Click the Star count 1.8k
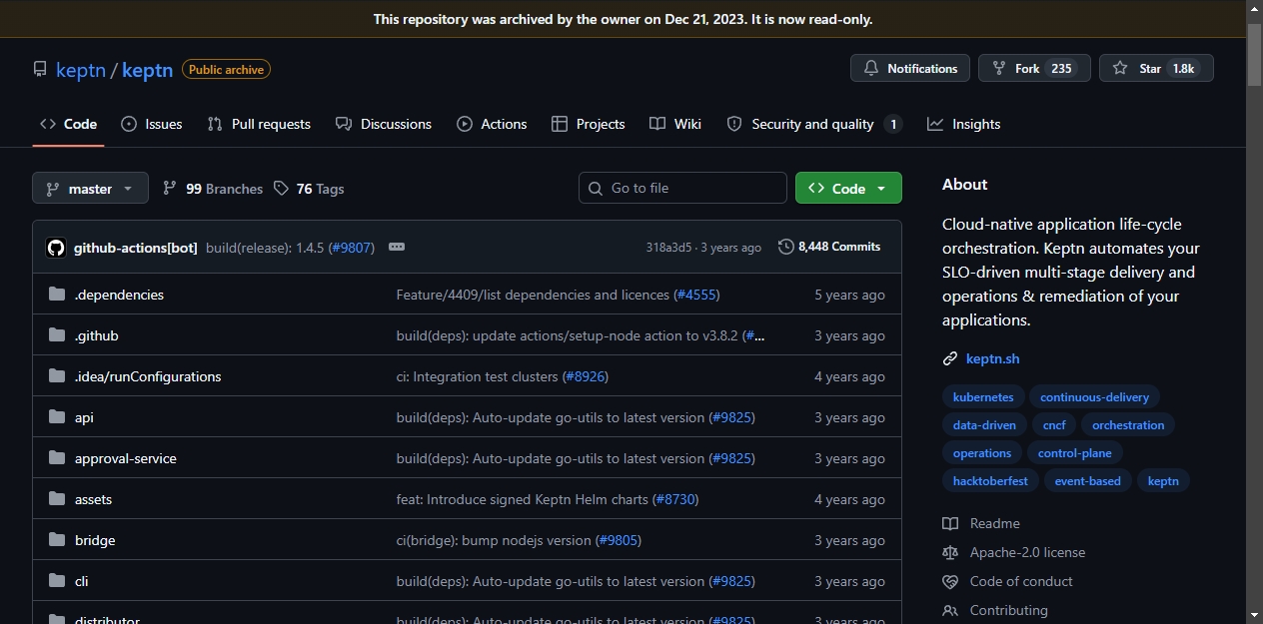The image size is (1263, 624). tap(1183, 69)
